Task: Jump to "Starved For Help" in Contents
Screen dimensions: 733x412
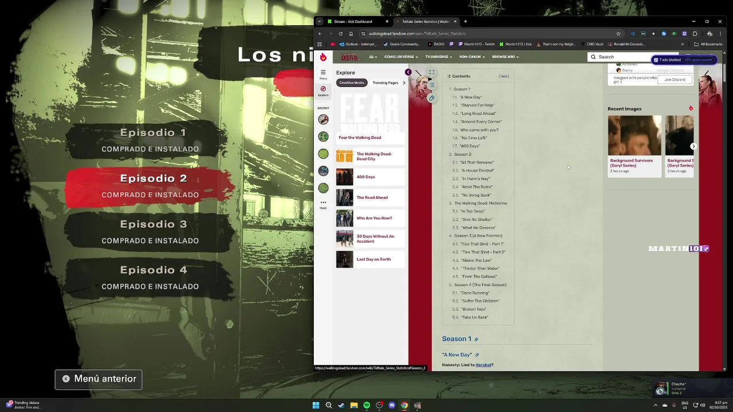Action: [x=477, y=105]
